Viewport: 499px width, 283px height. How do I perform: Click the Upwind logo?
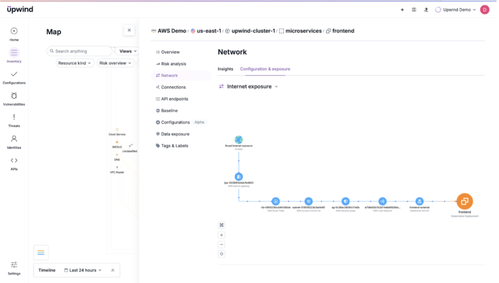[20, 10]
